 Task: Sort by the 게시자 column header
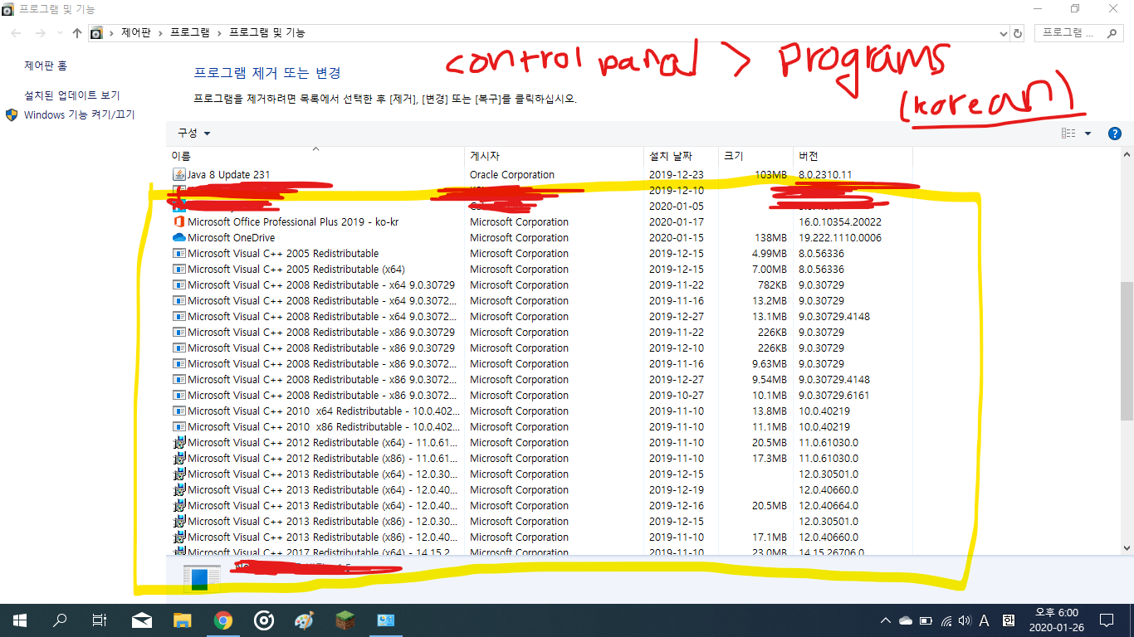pos(554,156)
